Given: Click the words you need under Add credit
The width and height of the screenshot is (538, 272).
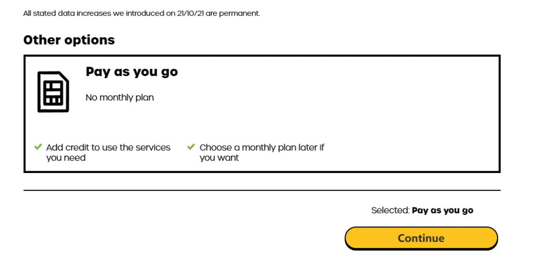Looking at the screenshot, I should pos(66,158).
